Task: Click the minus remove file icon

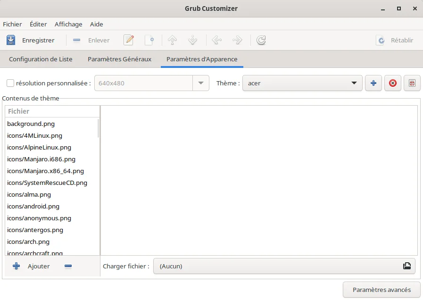Action: pyautogui.click(x=68, y=267)
